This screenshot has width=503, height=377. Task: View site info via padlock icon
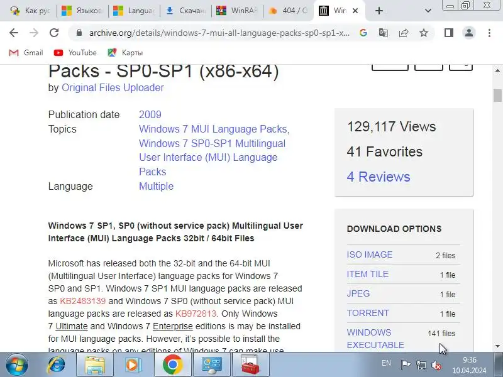pyautogui.click(x=79, y=33)
